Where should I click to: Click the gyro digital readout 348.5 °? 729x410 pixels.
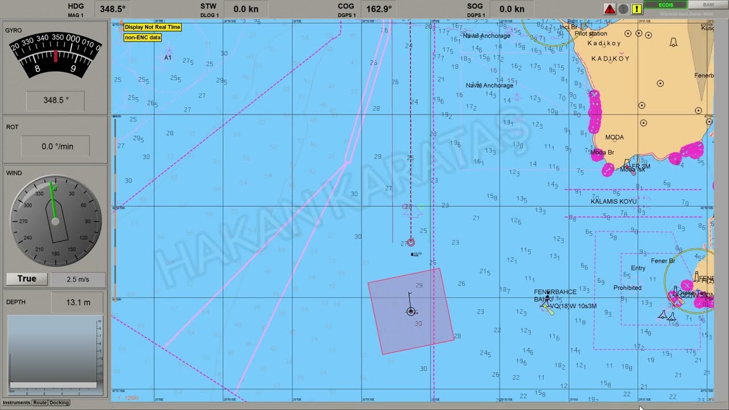[55, 100]
